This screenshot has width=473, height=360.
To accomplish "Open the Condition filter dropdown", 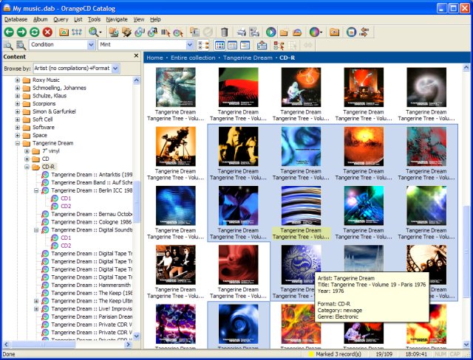I will (x=90, y=45).
